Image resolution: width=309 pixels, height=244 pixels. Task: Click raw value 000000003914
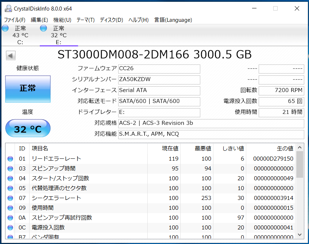pyautogui.click(x=274, y=198)
